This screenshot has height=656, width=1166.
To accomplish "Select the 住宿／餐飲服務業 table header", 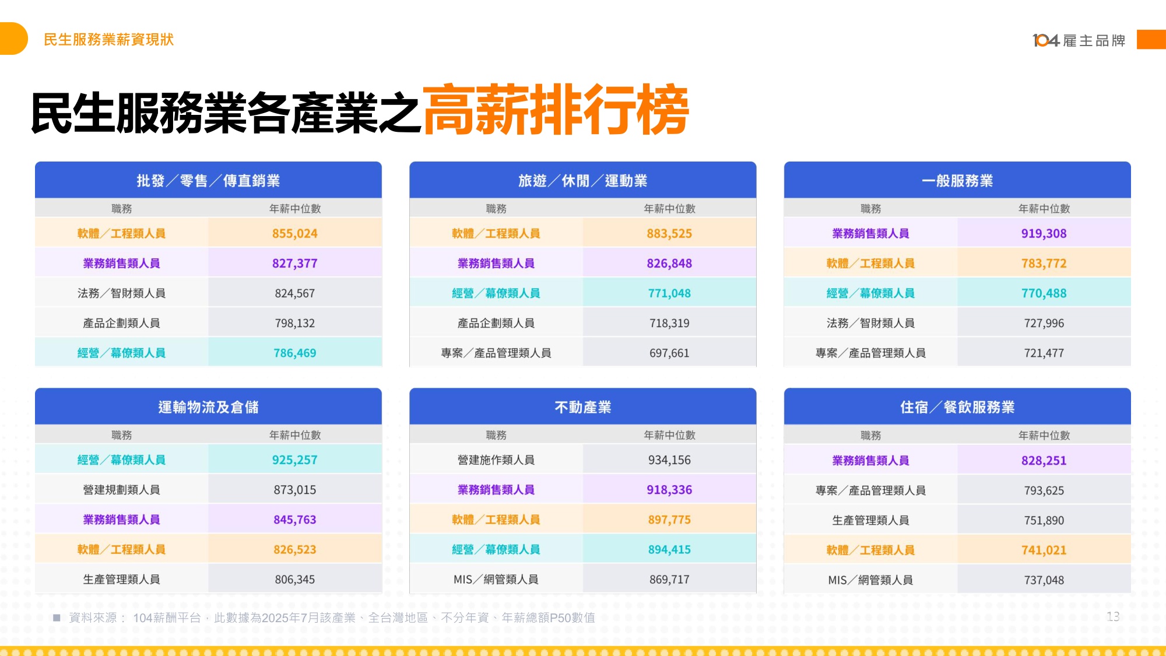I will click(x=957, y=407).
